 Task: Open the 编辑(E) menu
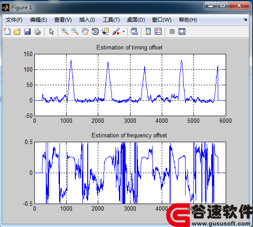point(38,20)
